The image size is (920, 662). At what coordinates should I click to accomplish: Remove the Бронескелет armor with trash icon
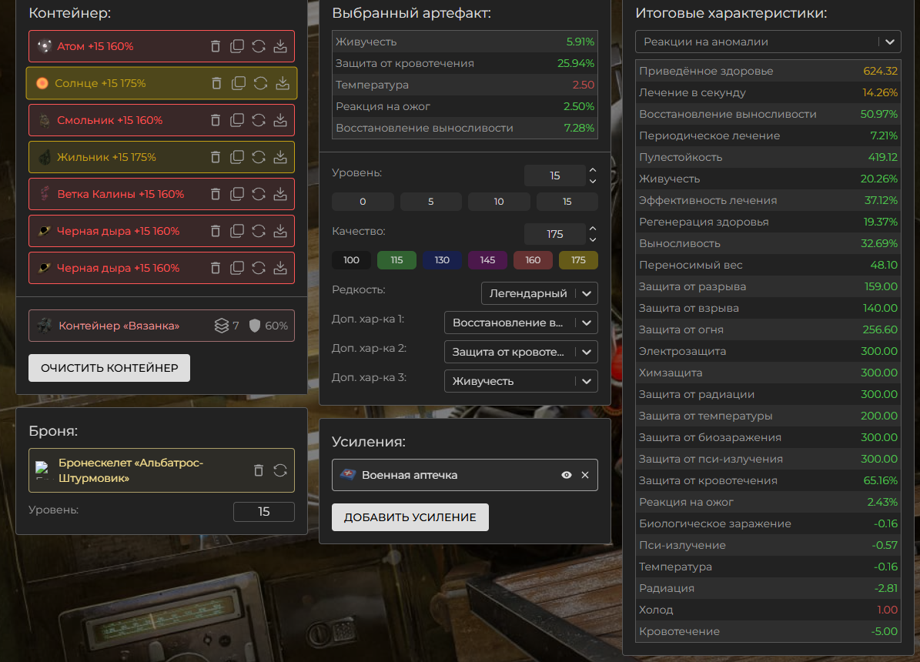coord(259,470)
